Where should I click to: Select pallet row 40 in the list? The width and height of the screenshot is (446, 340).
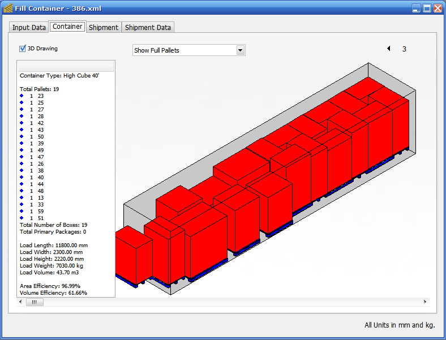tap(32, 178)
